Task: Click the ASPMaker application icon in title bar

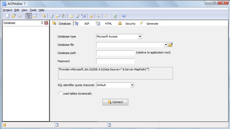Action: pyautogui.click(x=4, y=4)
